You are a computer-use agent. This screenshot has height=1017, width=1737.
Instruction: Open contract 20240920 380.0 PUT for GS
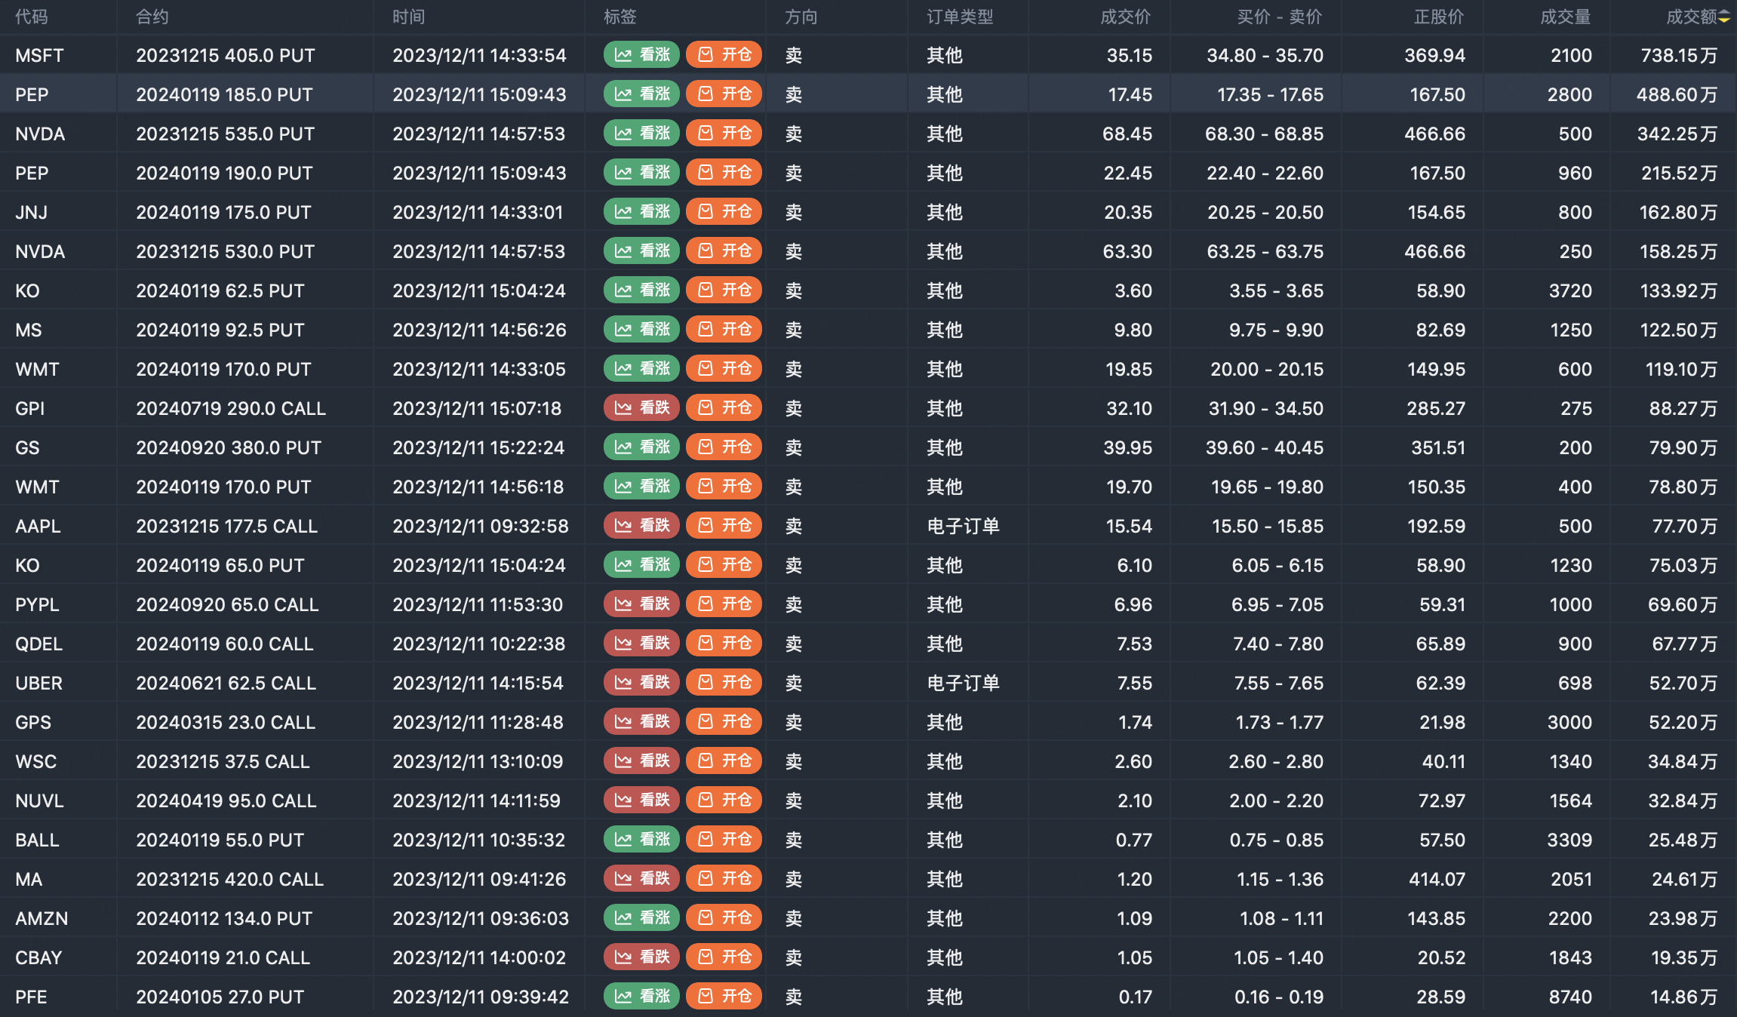click(229, 448)
